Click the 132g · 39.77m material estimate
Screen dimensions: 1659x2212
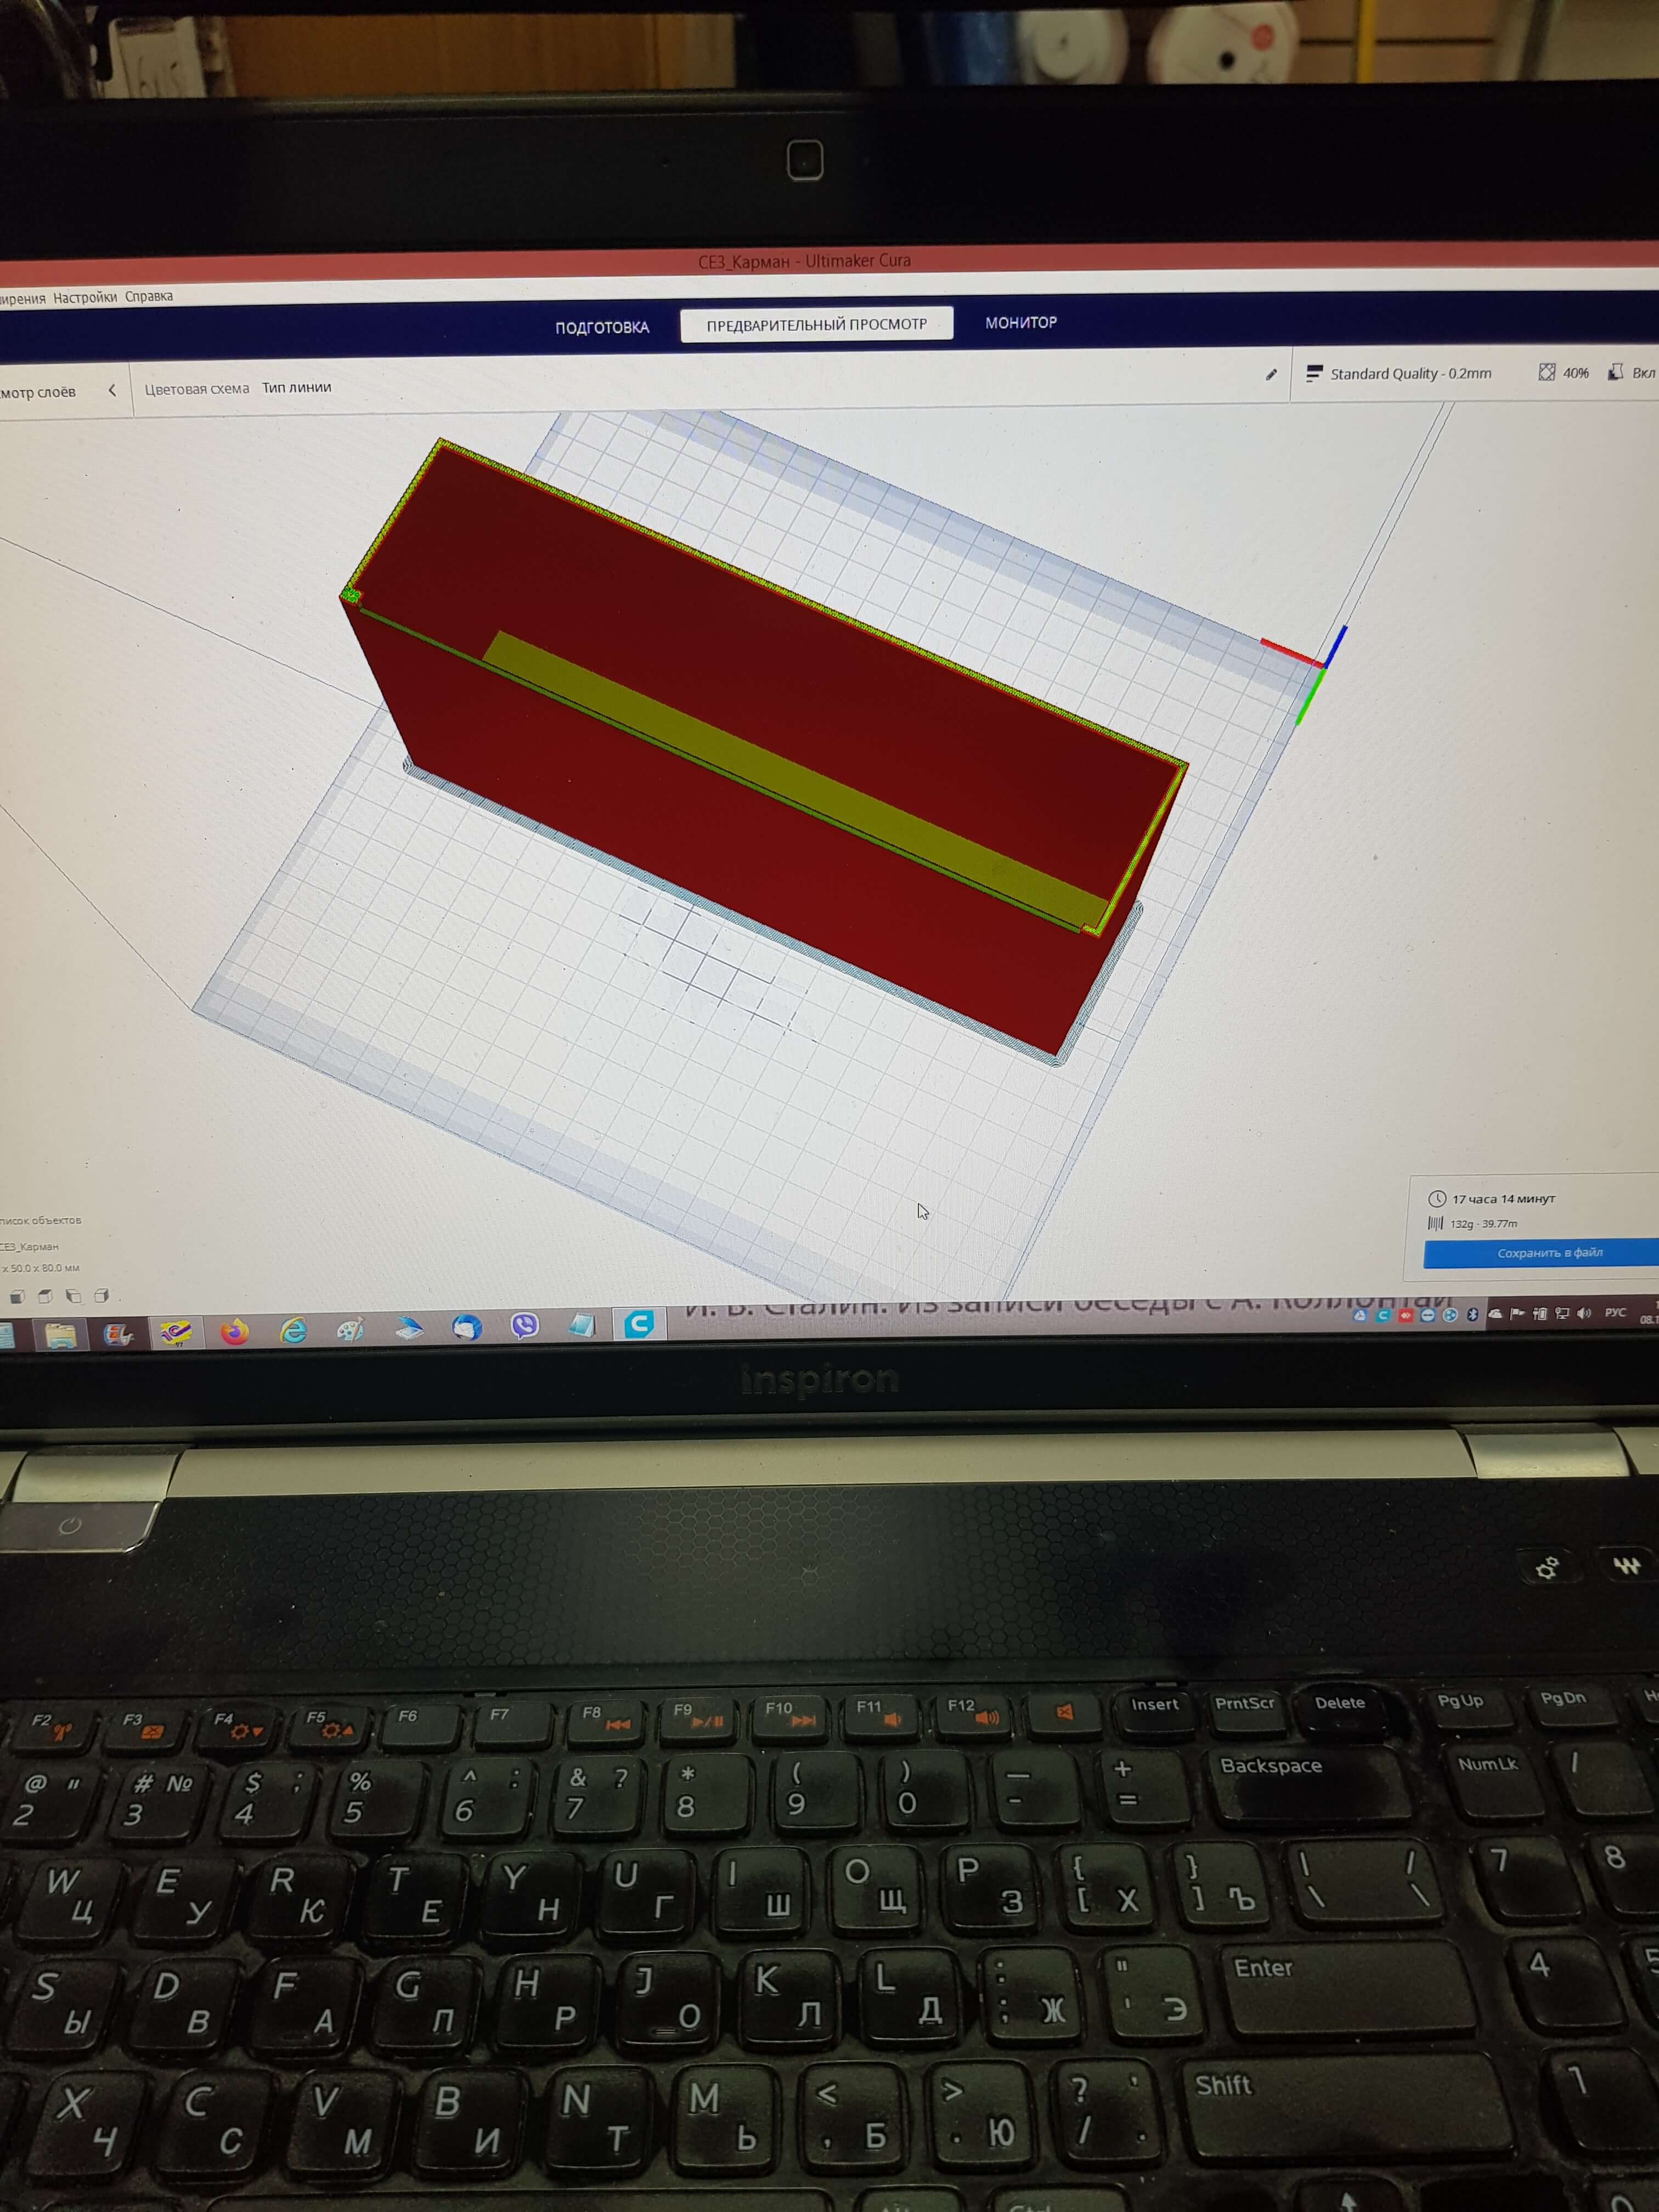[x=1483, y=1223]
